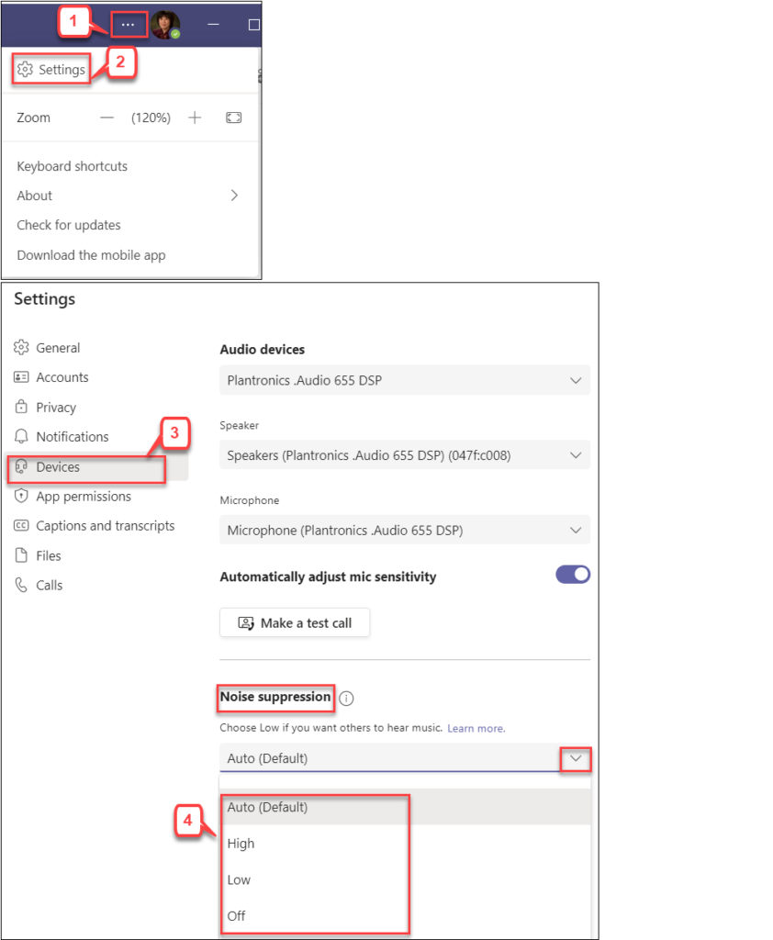Click Keyboard shortcuts menu entry
This screenshot has width=773, height=940.
click(x=72, y=166)
